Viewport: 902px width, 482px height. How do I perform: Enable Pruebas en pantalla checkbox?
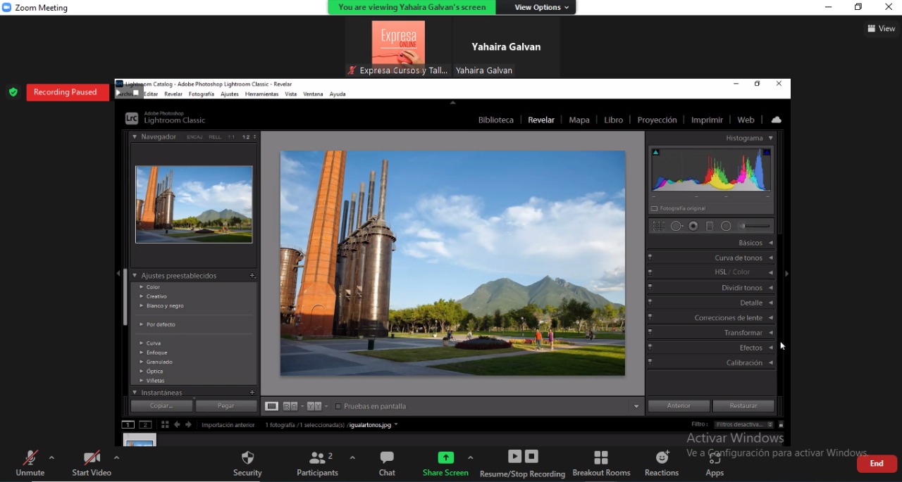(338, 406)
